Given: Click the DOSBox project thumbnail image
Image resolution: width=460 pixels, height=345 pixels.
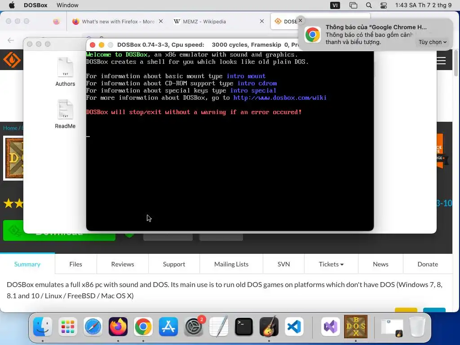Looking at the screenshot, I should pyautogui.click(x=13, y=158).
